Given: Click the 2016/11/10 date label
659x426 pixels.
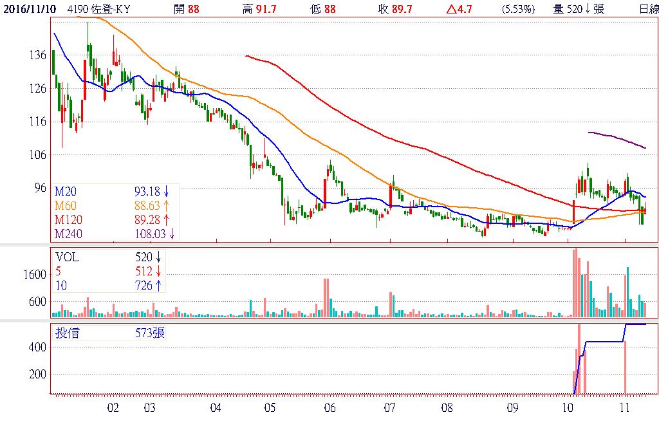Looking at the screenshot, I should (29, 8).
